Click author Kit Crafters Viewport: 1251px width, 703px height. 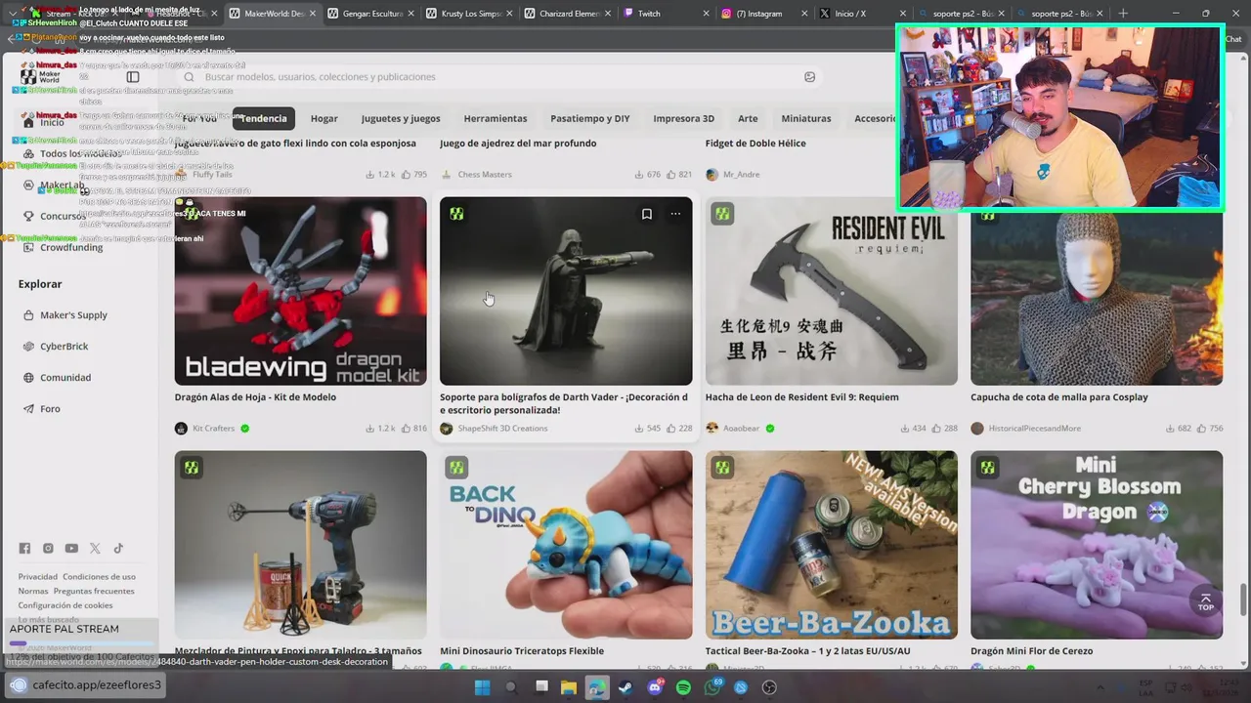click(213, 429)
